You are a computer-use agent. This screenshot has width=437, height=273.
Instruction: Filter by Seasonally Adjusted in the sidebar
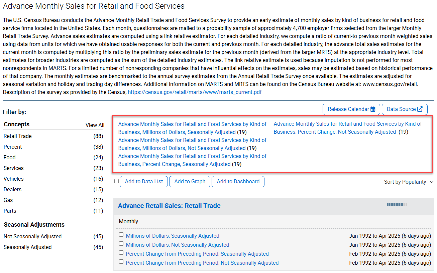pos(28,247)
